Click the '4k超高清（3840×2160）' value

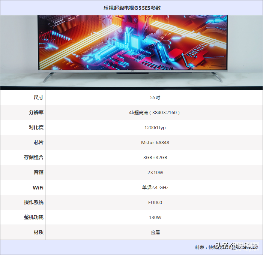coord(155,112)
